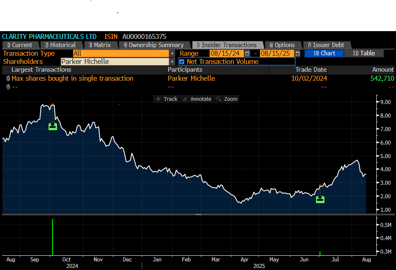Click the Dec month label on time axis
This screenshot has height=270, width=396.
[x=127, y=259]
